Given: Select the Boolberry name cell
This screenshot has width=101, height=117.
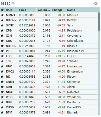Looking at the screenshot, I should [x=74, y=102].
